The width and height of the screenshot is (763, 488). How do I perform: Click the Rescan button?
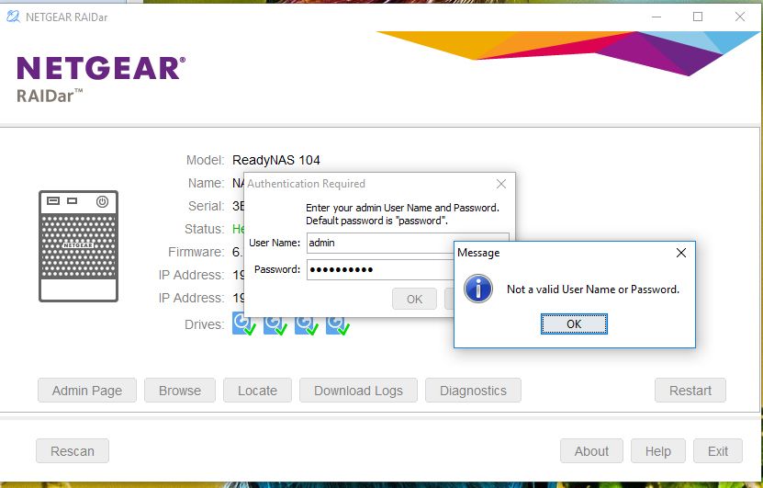tap(73, 451)
